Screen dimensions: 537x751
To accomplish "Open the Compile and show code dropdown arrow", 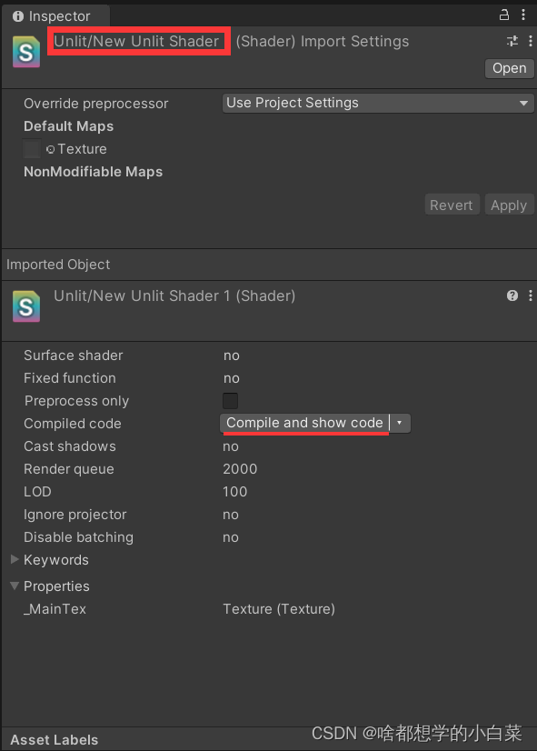I will 400,423.
